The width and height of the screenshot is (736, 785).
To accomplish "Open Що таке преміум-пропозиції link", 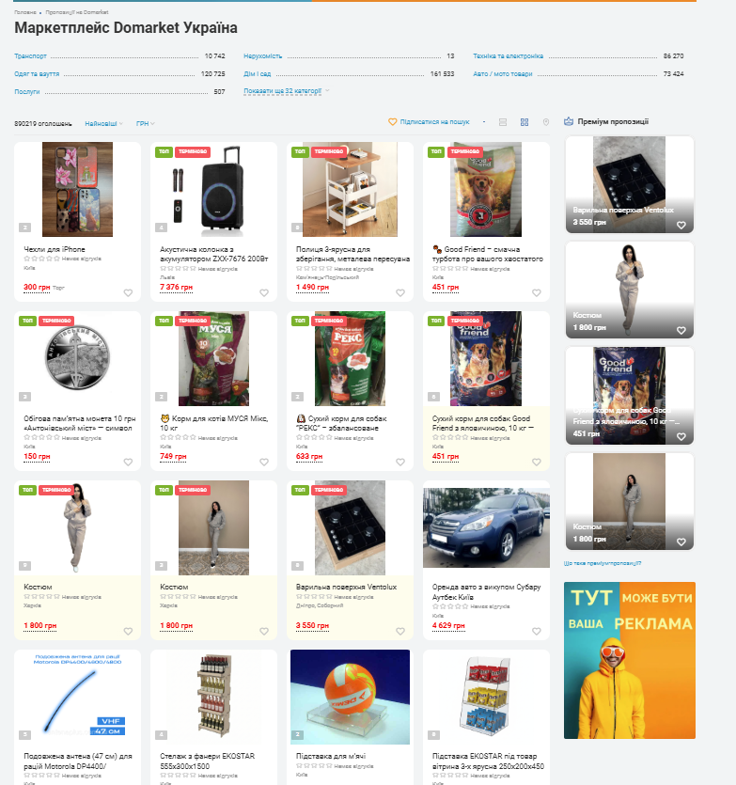I will [603, 563].
